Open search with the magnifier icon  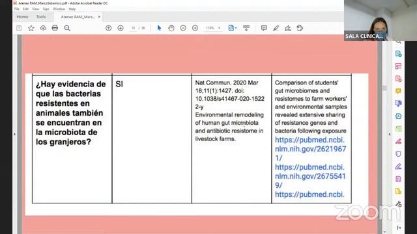(x=67, y=28)
